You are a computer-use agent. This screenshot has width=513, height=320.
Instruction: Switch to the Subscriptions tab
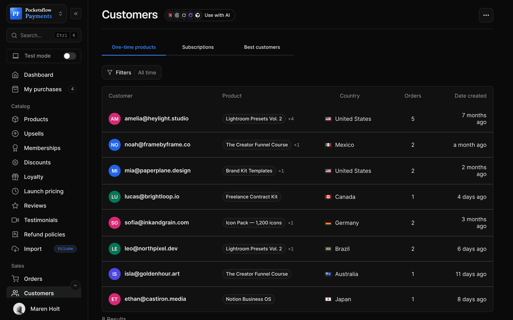[x=198, y=47]
